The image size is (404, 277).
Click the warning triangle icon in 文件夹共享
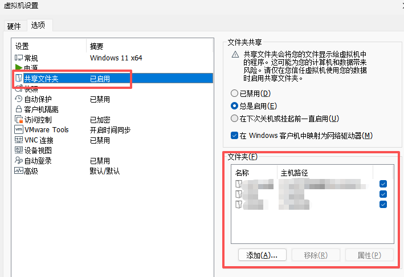pyautogui.click(x=235, y=54)
